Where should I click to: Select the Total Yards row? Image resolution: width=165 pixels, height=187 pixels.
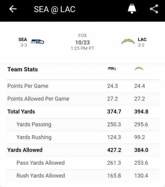(82, 112)
